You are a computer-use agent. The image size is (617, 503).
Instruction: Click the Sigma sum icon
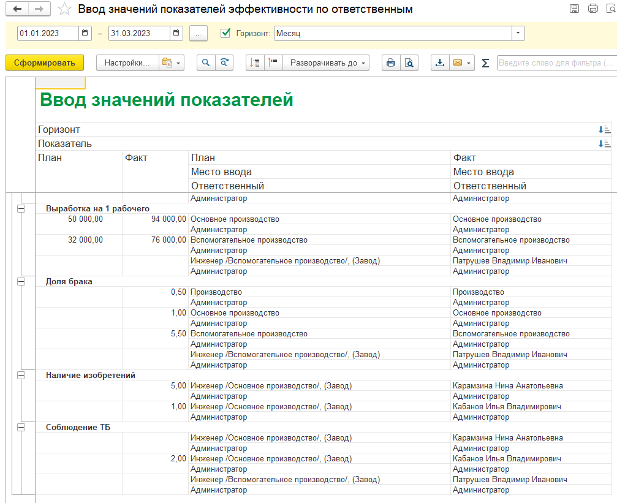tap(485, 63)
